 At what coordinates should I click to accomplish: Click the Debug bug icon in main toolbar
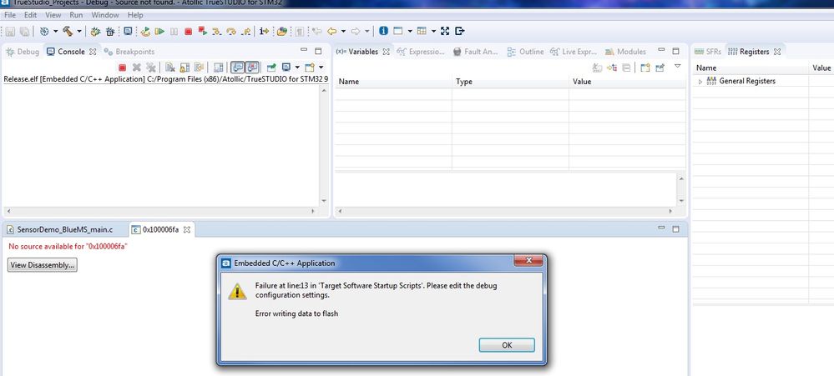click(x=95, y=32)
